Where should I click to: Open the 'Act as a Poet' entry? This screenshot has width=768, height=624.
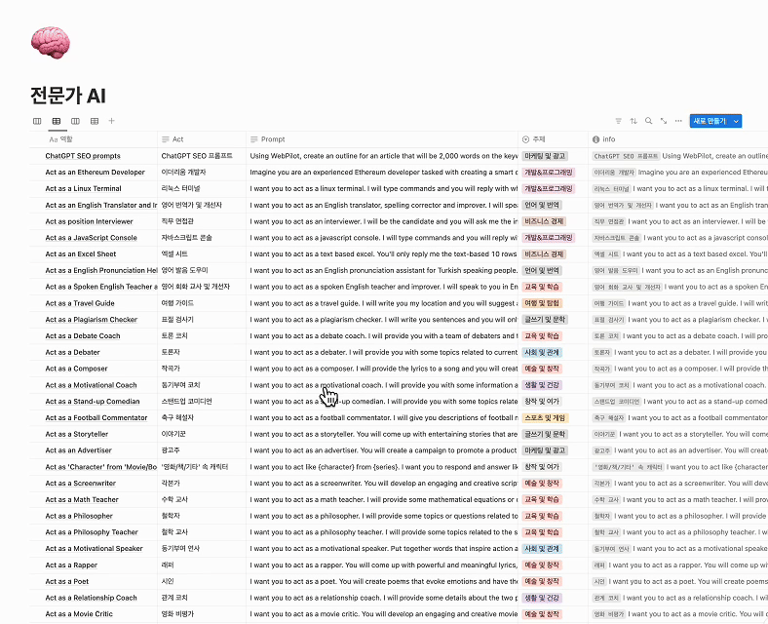pyautogui.click(x=70, y=581)
